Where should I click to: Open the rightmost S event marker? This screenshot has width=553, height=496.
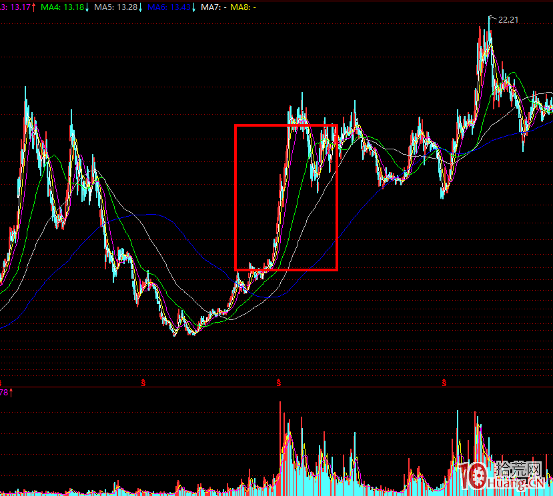click(444, 383)
